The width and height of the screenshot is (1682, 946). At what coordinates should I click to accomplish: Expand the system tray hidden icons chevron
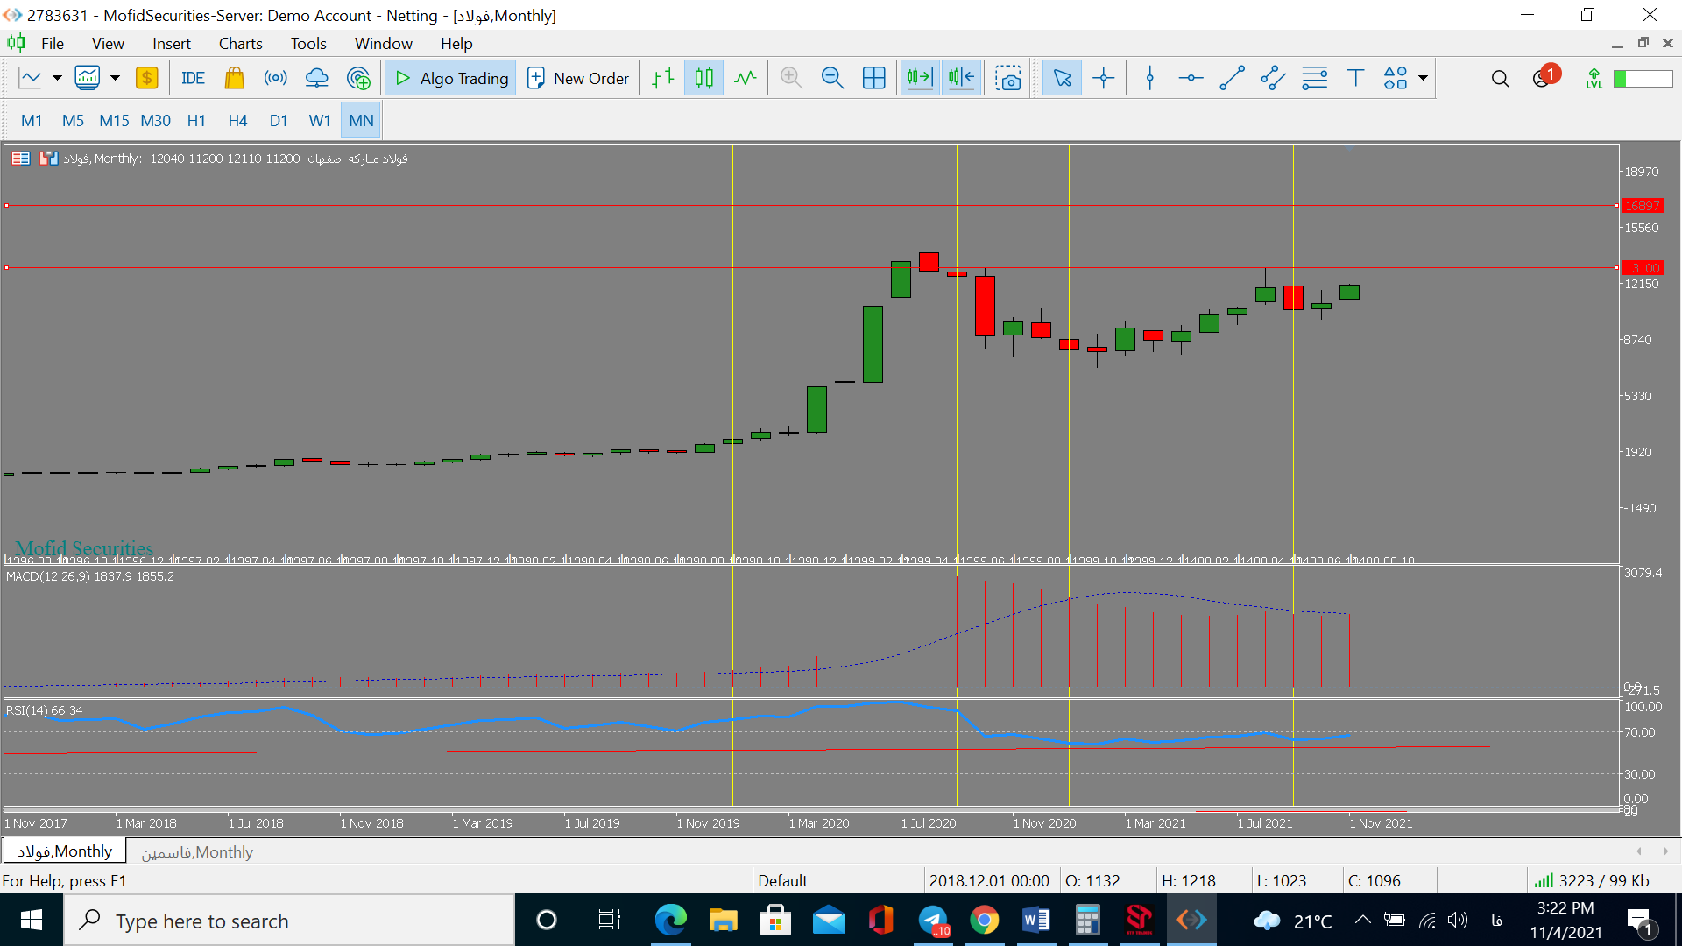coord(1362,920)
